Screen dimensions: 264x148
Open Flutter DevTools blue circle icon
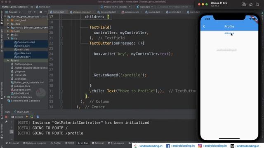pyautogui.click(x=38, y=117)
